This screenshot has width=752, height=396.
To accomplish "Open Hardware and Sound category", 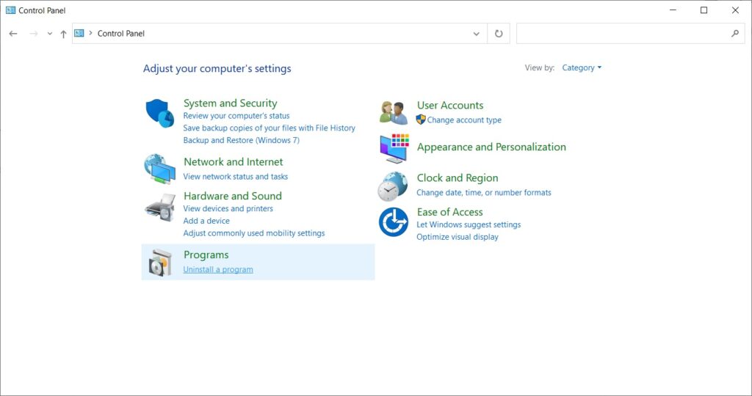I will (x=233, y=196).
